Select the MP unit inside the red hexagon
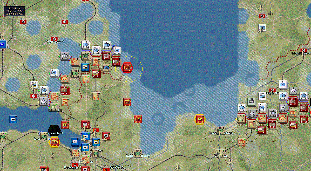 (x=127, y=68)
